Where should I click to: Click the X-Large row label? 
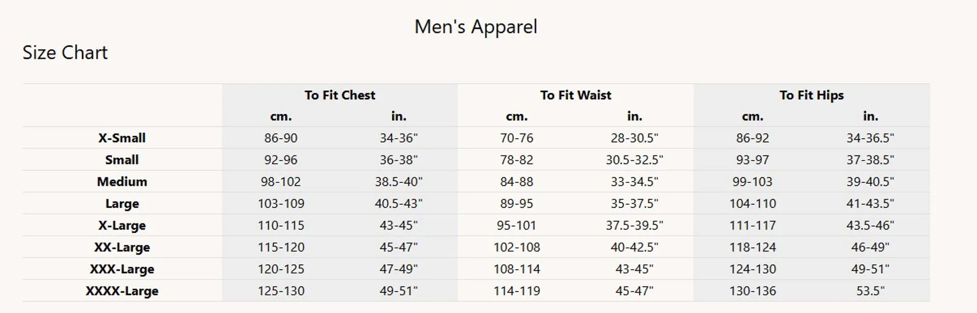[x=122, y=225]
